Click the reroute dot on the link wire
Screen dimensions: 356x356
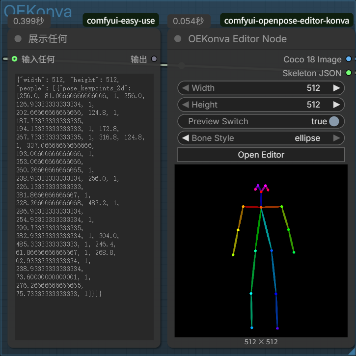click(x=181, y=66)
